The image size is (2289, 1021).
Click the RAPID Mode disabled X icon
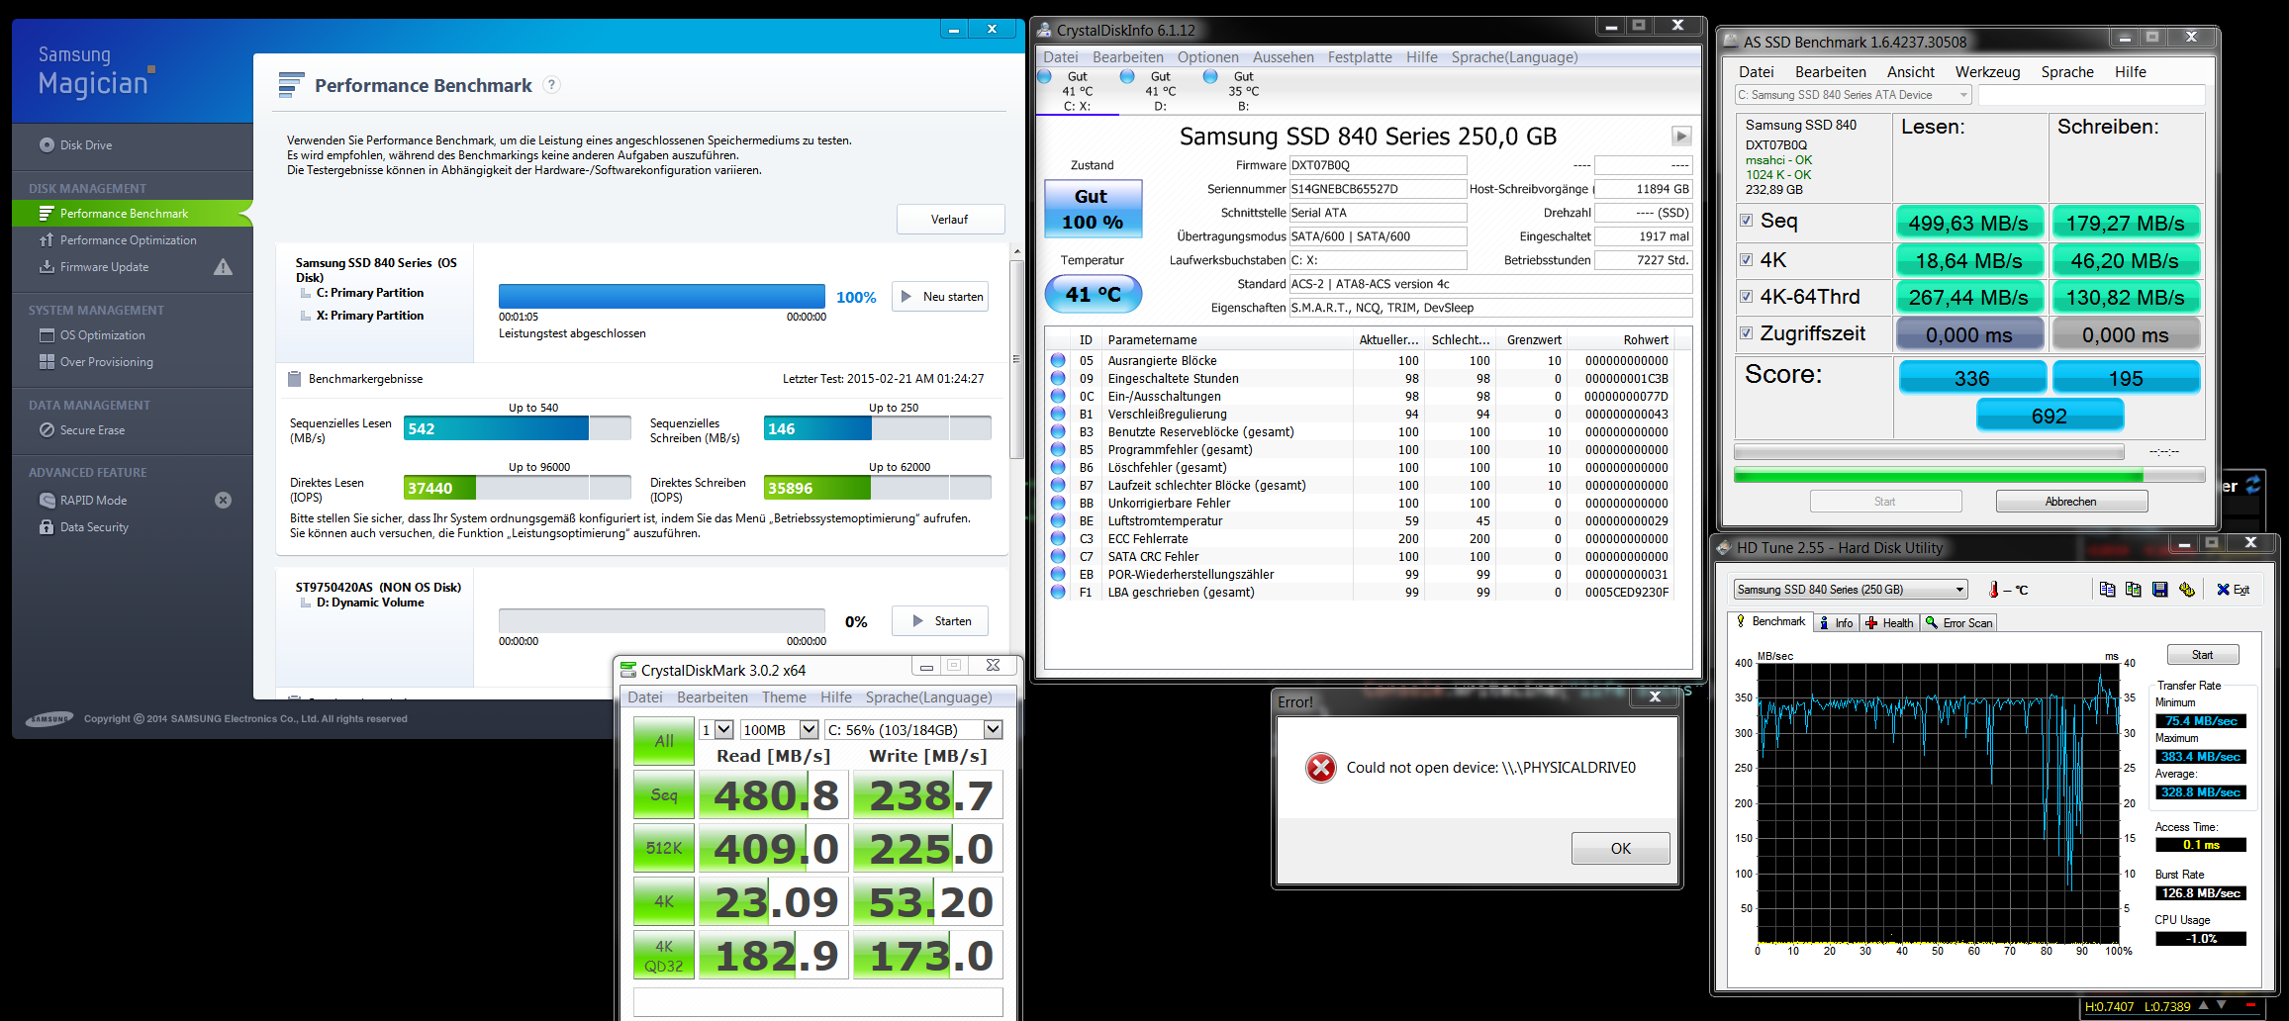(224, 501)
